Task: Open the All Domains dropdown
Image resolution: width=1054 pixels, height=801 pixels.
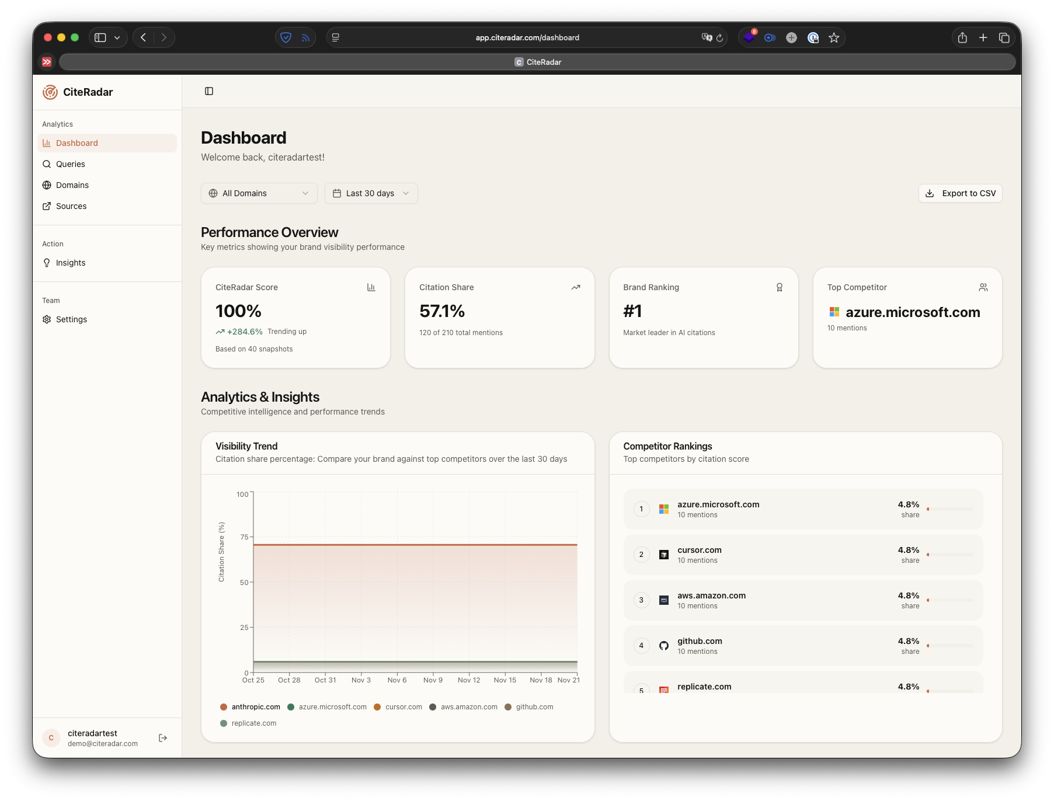Action: pos(259,193)
